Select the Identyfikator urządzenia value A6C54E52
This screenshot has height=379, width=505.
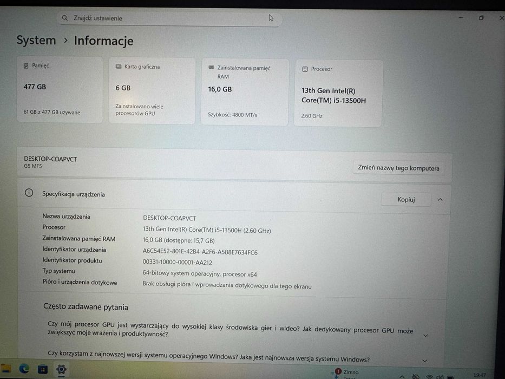click(200, 252)
